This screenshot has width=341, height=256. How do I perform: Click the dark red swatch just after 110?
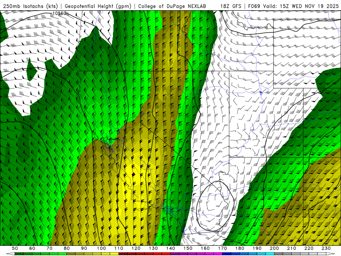tap(123, 254)
